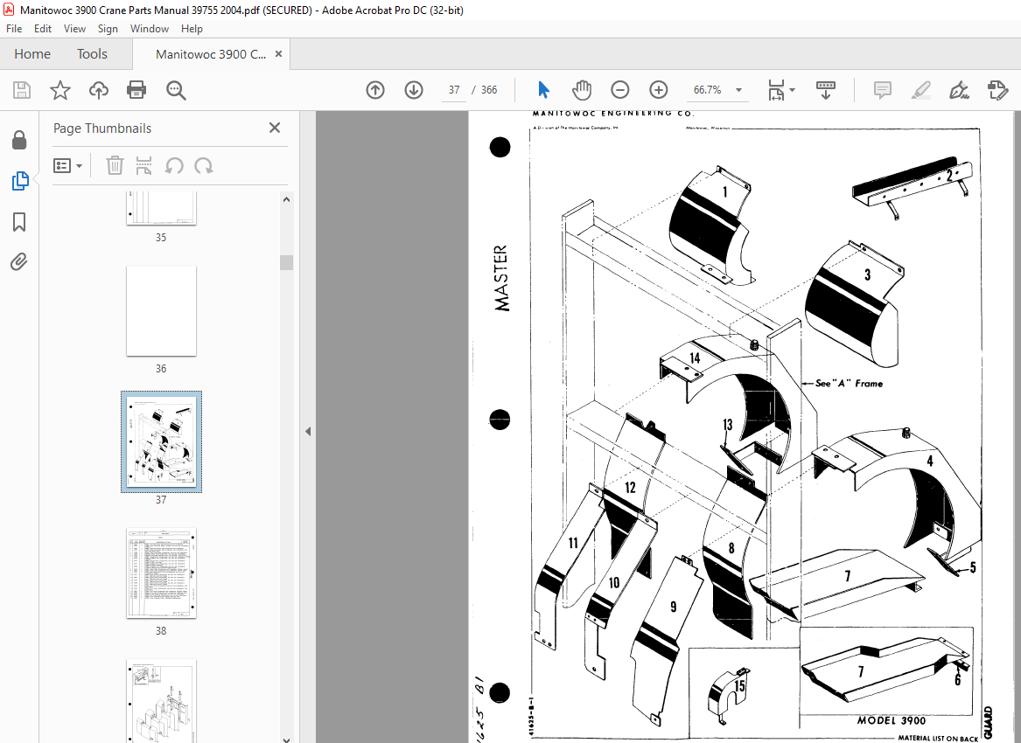The width and height of the screenshot is (1021, 743).
Task: Click thumbnails scrollbar up arrow
Action: [x=286, y=200]
